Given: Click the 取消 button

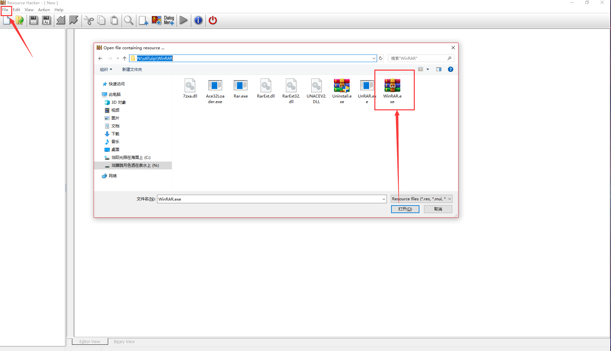Looking at the screenshot, I should (438, 209).
